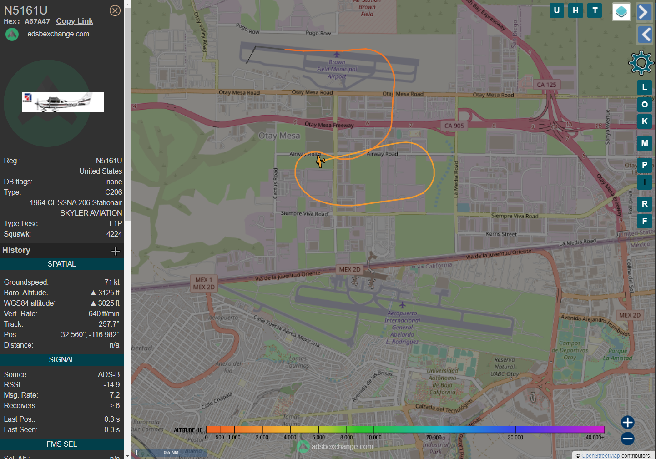Toggle the O map option button

coord(645,105)
